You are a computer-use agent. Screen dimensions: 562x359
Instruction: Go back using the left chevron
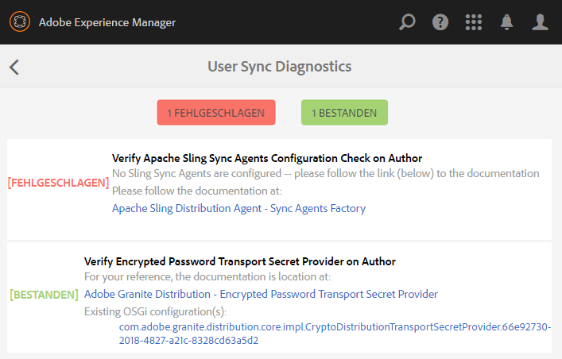coord(14,67)
